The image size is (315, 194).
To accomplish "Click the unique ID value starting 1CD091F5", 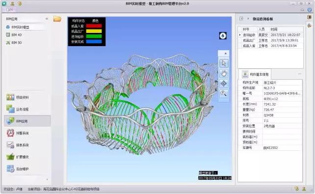I will tap(282, 93).
